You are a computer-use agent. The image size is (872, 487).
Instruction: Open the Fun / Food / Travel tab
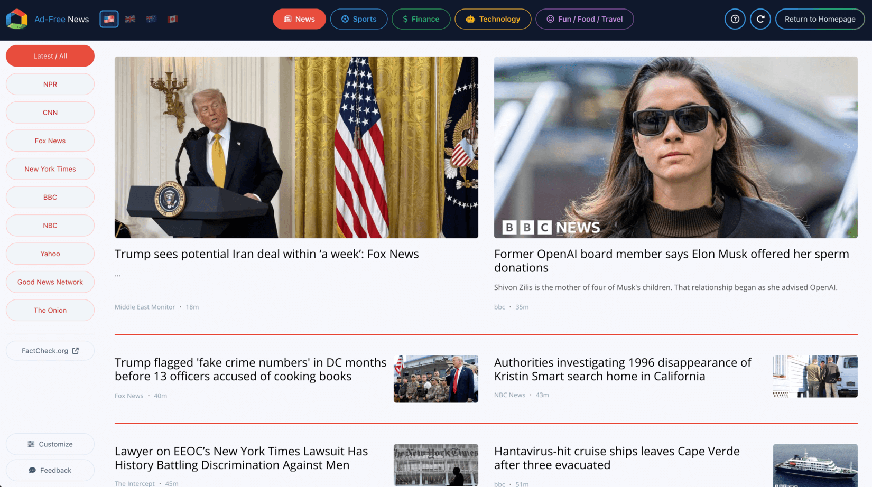(x=585, y=19)
